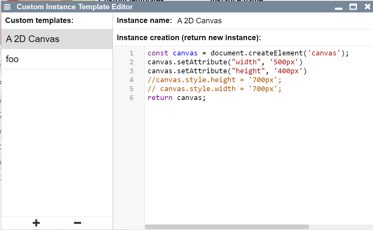Open the hamburger menu in title bar
The image size is (373, 230).
point(7,7)
